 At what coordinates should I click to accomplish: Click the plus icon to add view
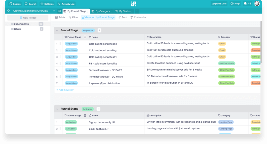coord(137,11)
